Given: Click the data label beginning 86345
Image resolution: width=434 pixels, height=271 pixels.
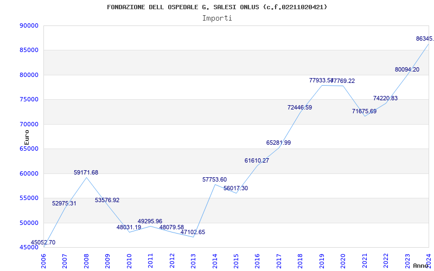Looking at the screenshot, I should click(x=425, y=38).
